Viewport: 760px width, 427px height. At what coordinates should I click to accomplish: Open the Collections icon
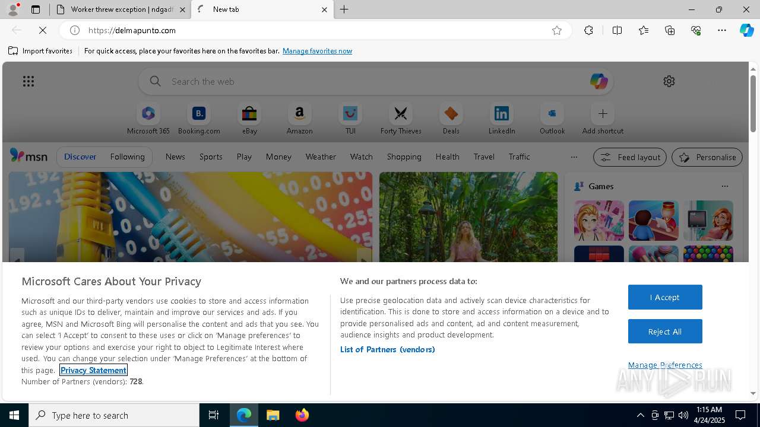(670, 30)
